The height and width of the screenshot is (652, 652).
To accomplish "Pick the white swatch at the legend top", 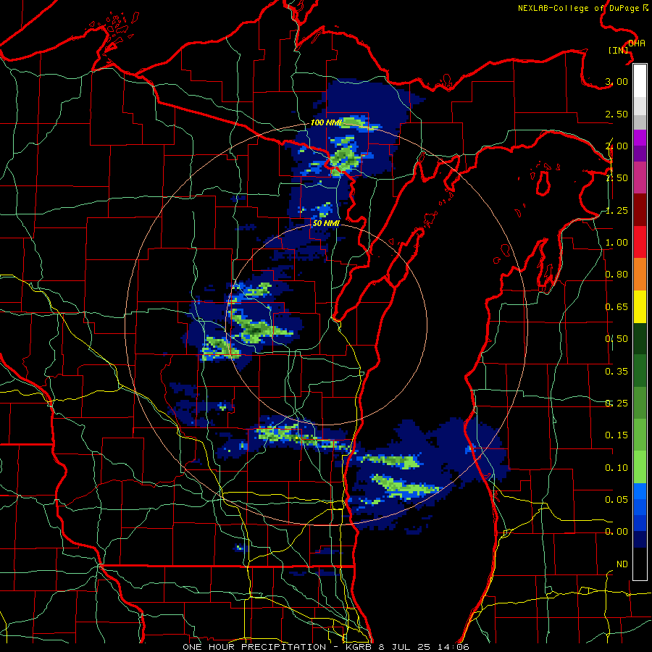I will (640, 80).
